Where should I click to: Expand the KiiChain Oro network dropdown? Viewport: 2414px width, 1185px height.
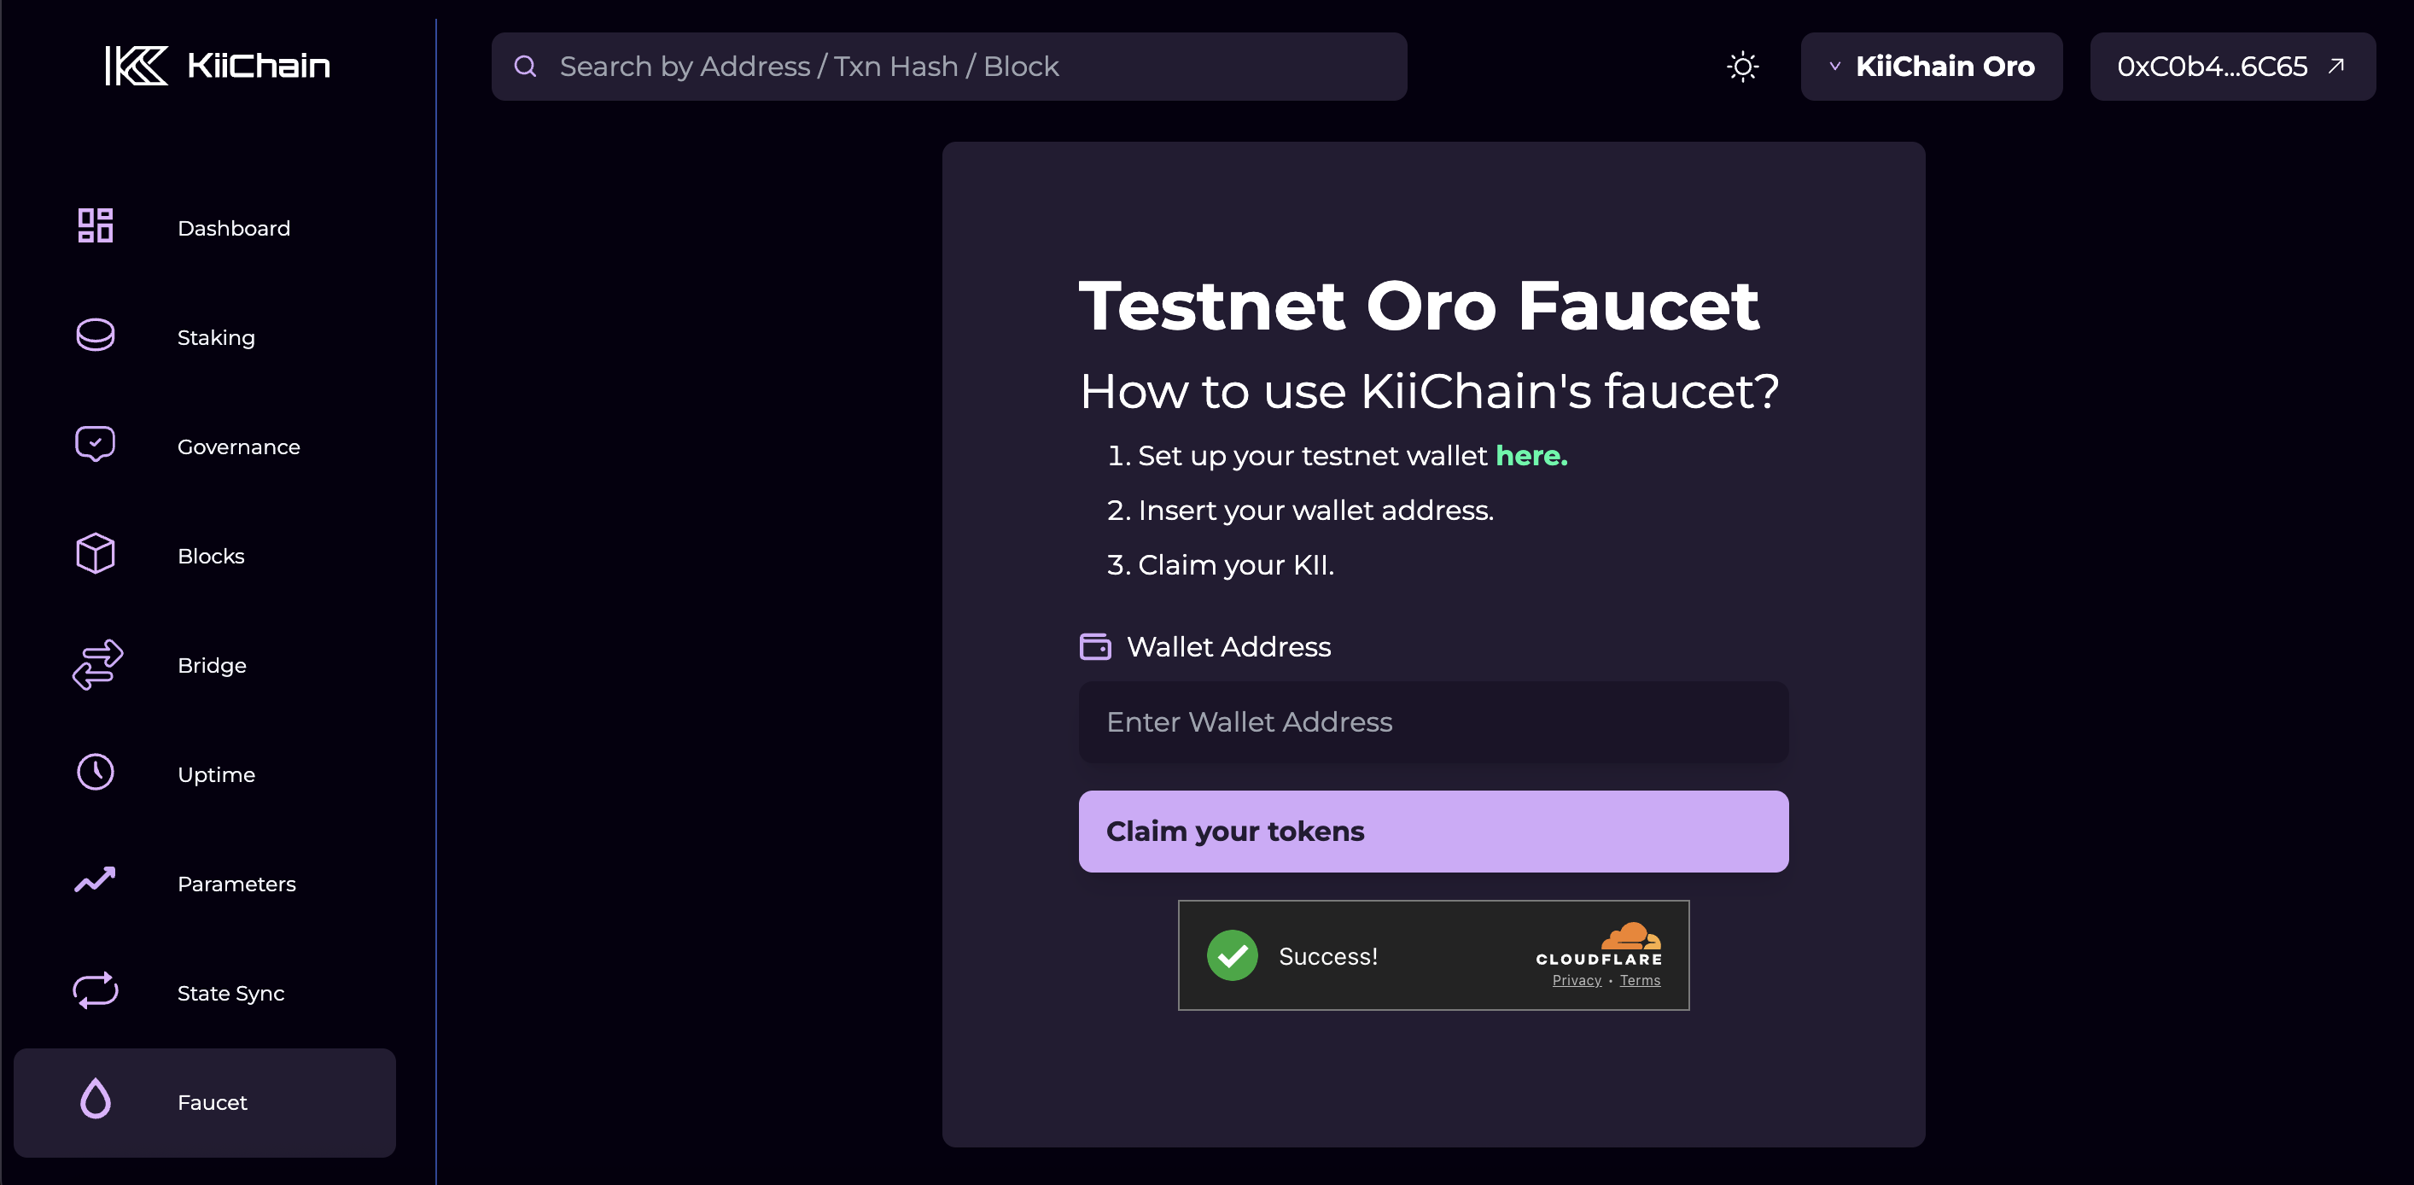(x=1931, y=67)
